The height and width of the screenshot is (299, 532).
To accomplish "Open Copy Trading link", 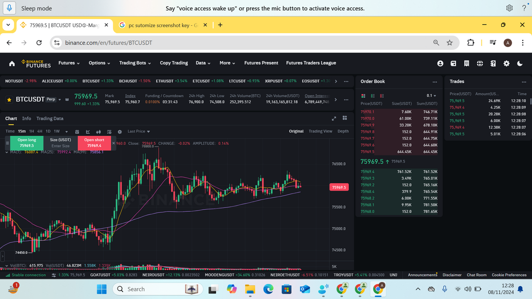I will point(174,63).
